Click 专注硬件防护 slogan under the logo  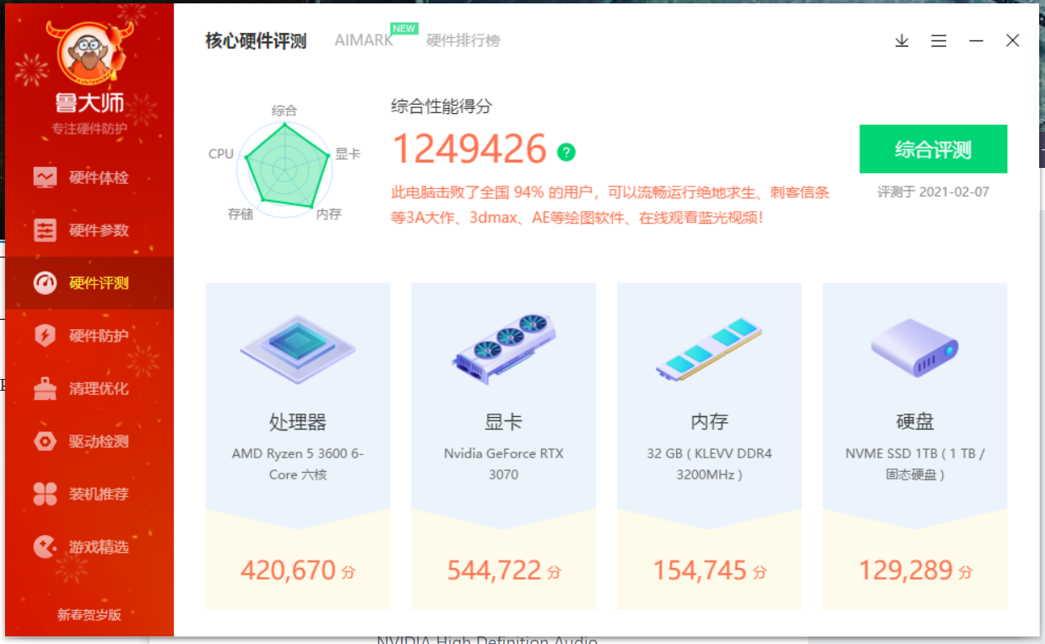pos(89,128)
